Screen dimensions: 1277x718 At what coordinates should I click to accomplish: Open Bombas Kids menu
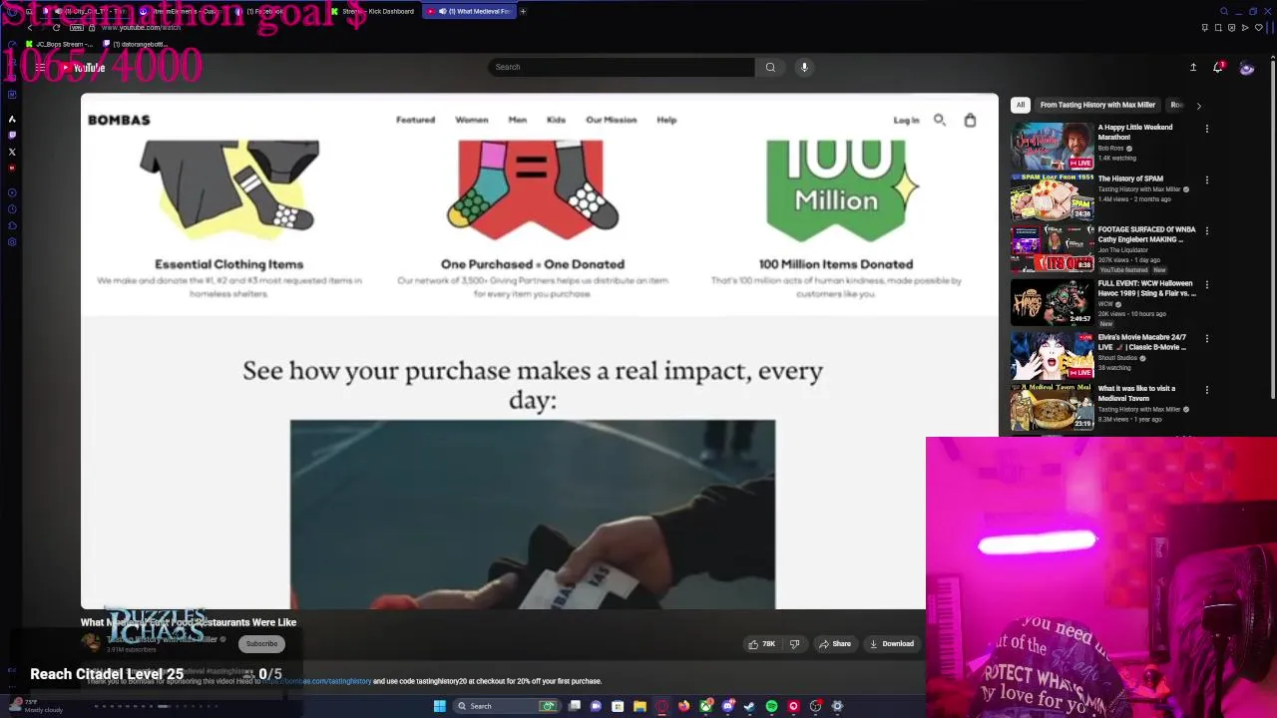pos(556,120)
